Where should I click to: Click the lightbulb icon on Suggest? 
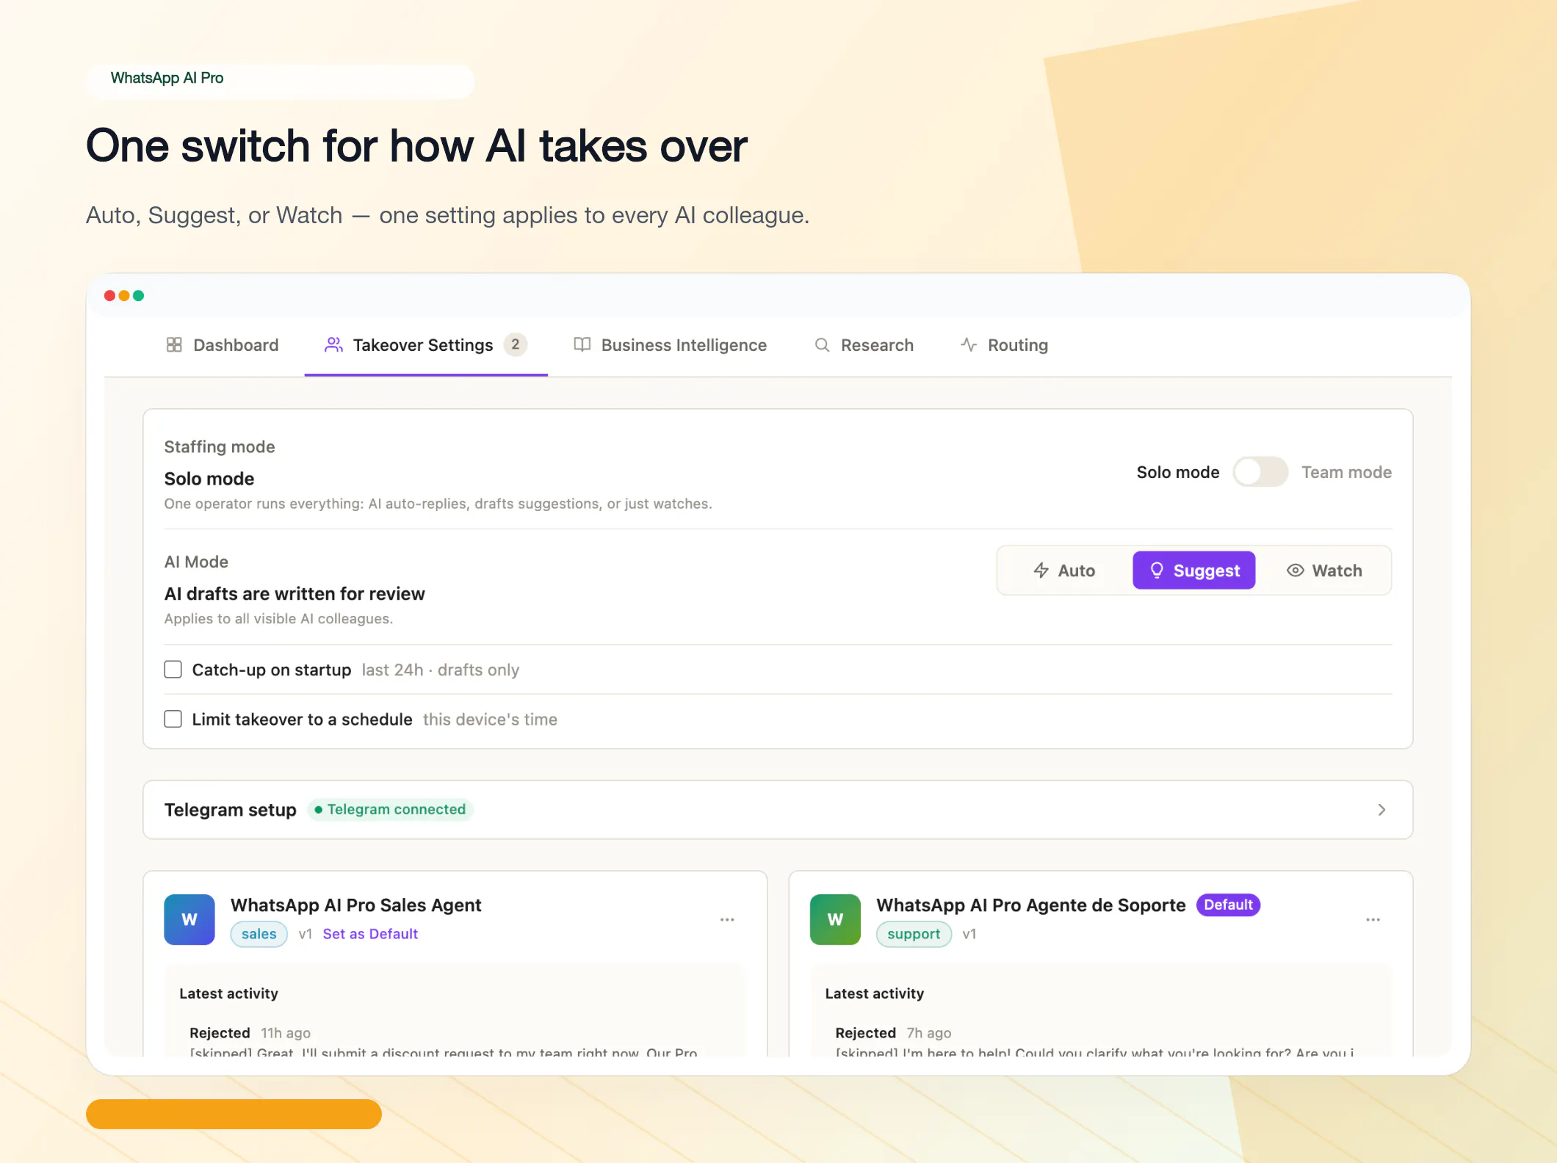[1157, 570]
